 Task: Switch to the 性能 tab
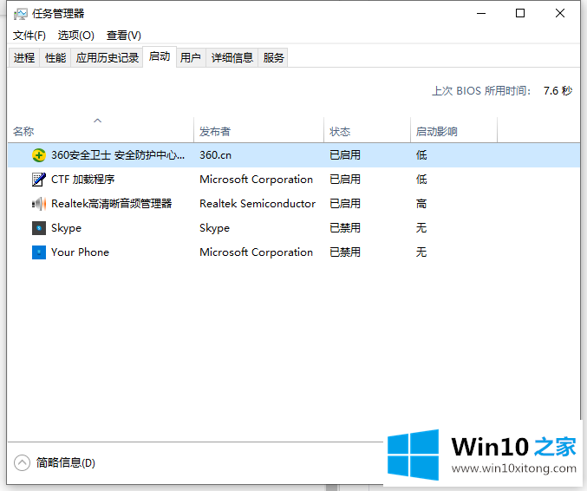tap(55, 57)
